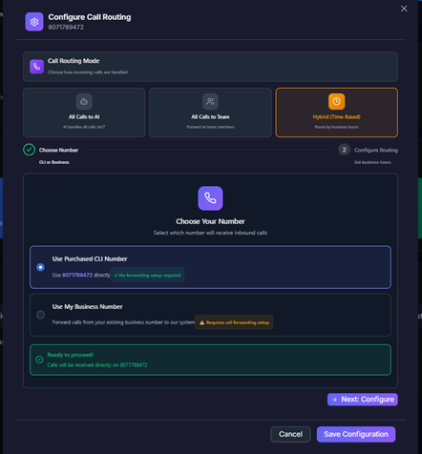Screen dimensions: 422x454
Task: Click the robot icon in All Calls to AI
Action: pos(84,101)
